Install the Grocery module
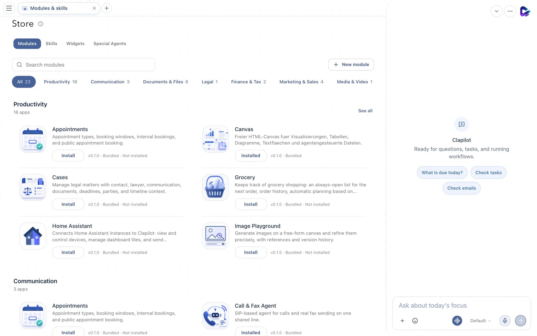The width and height of the screenshot is (537, 336). (x=251, y=204)
